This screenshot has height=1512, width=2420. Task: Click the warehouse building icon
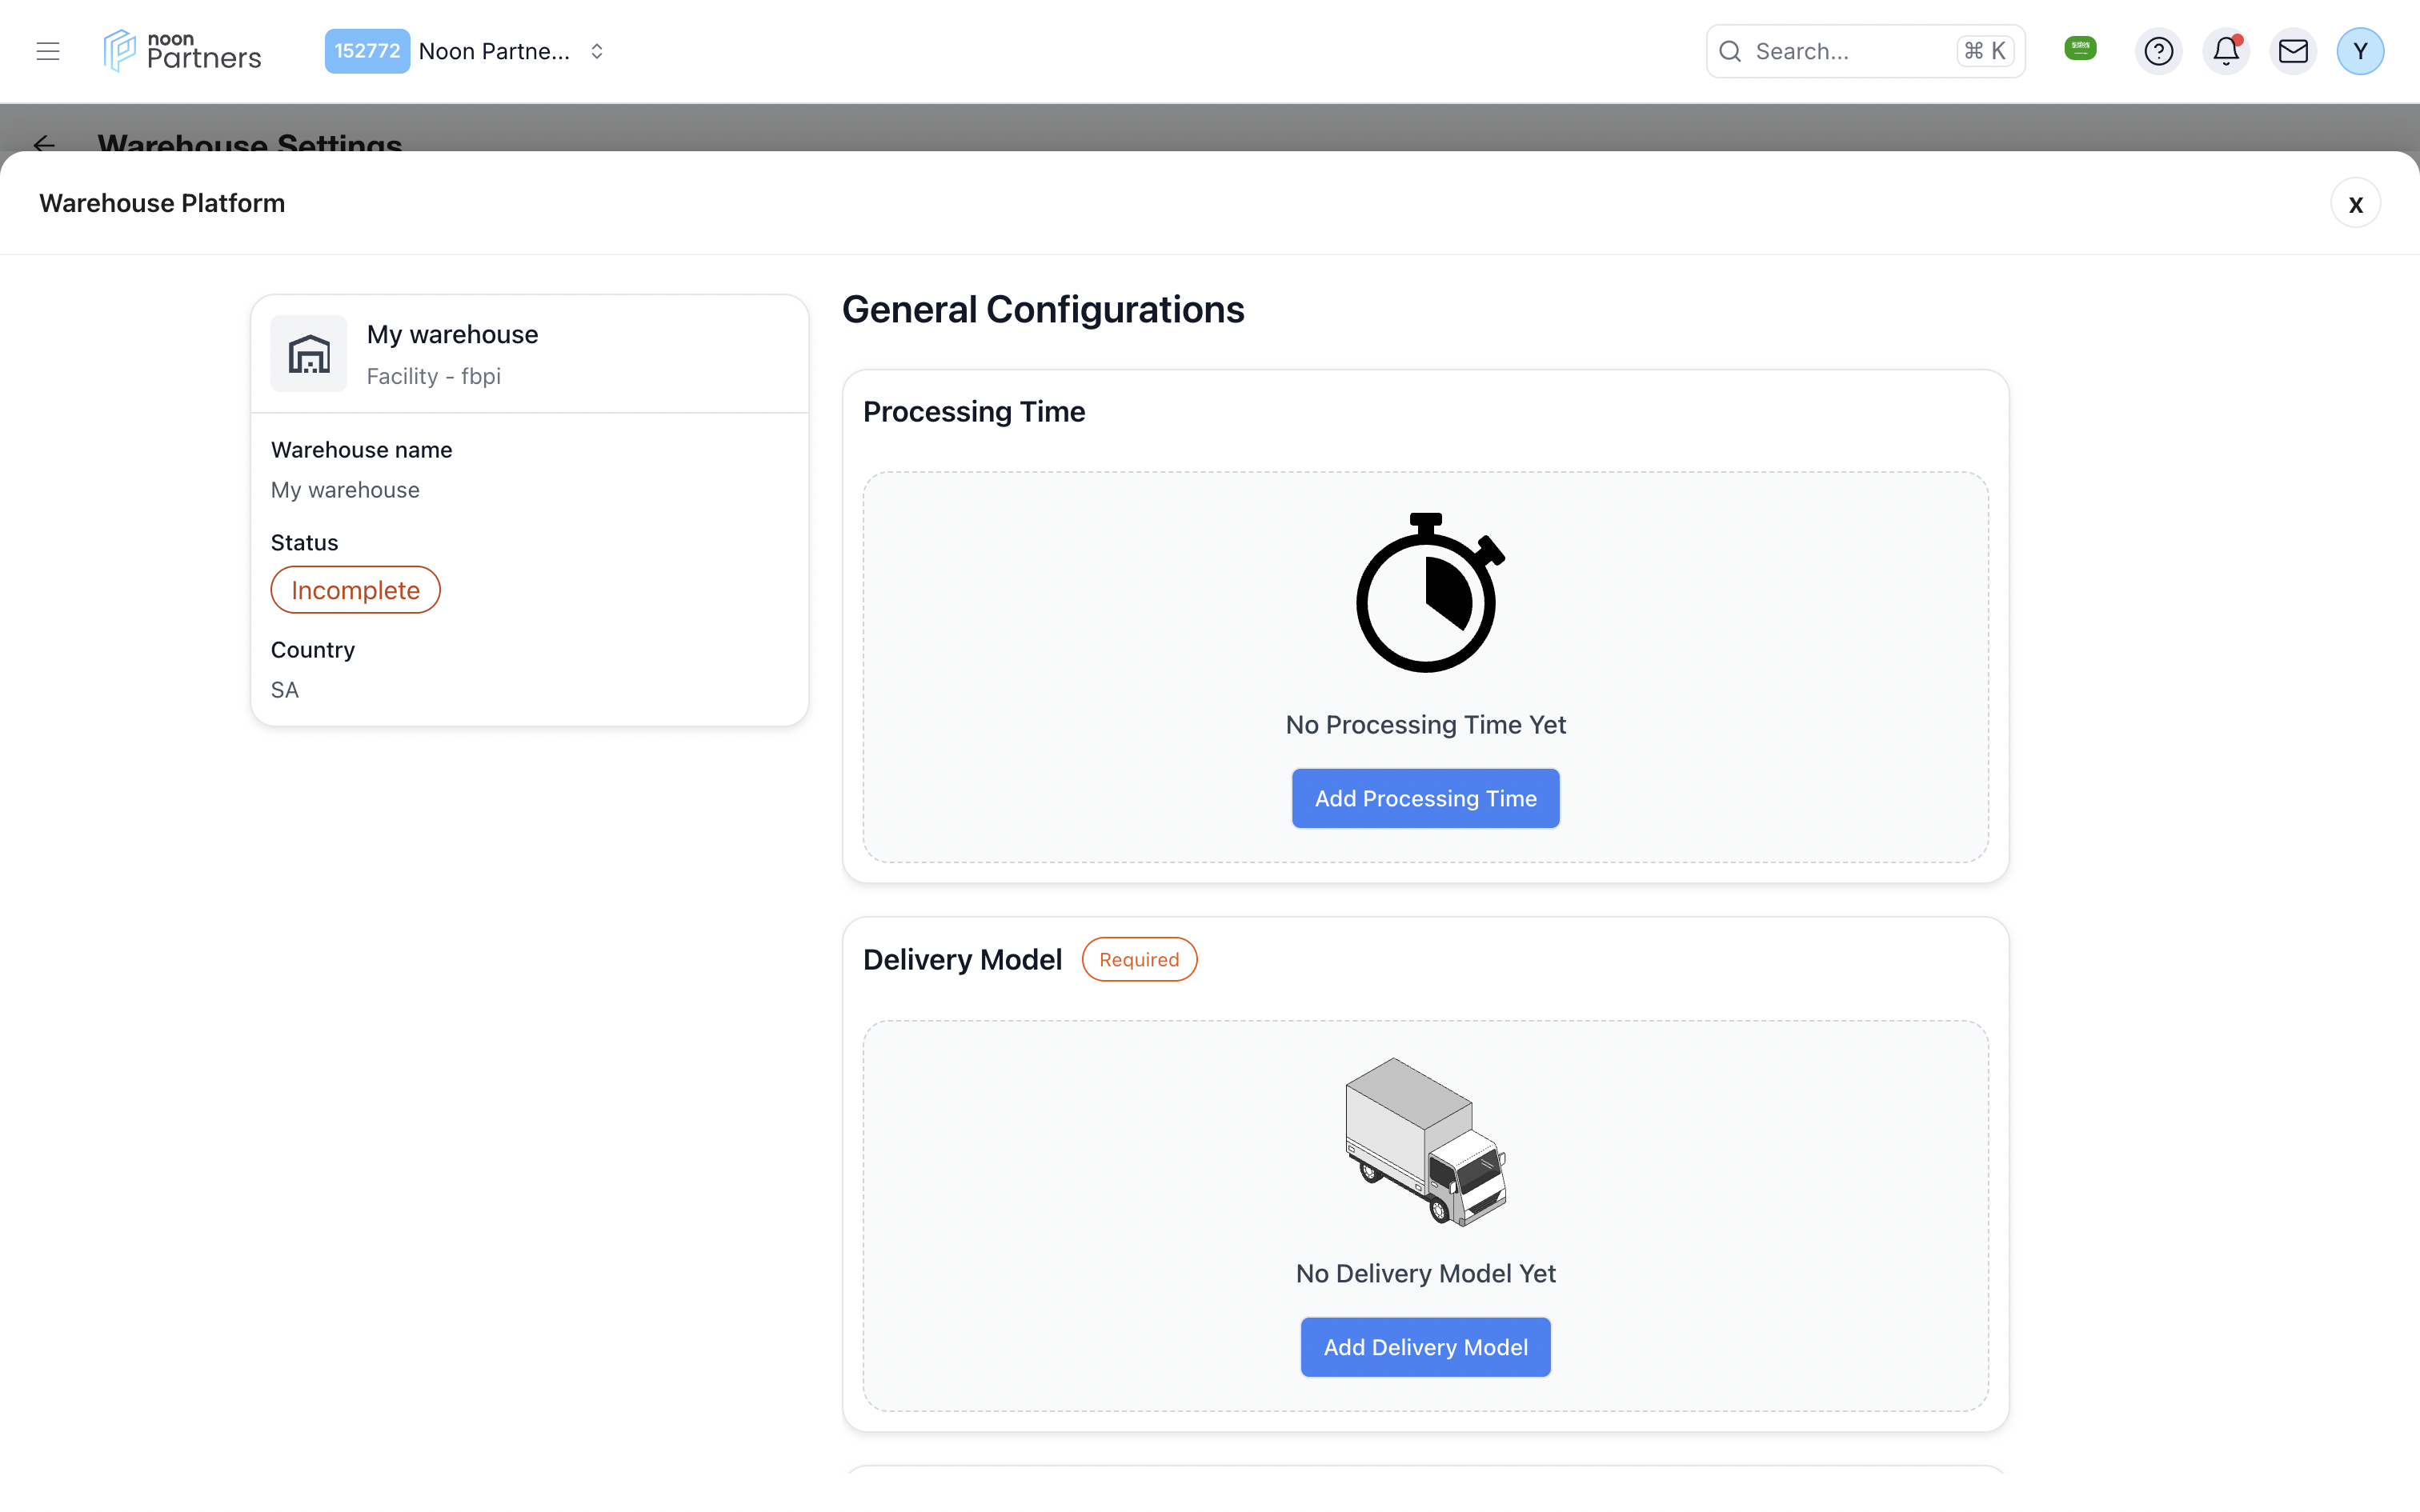pos(309,354)
